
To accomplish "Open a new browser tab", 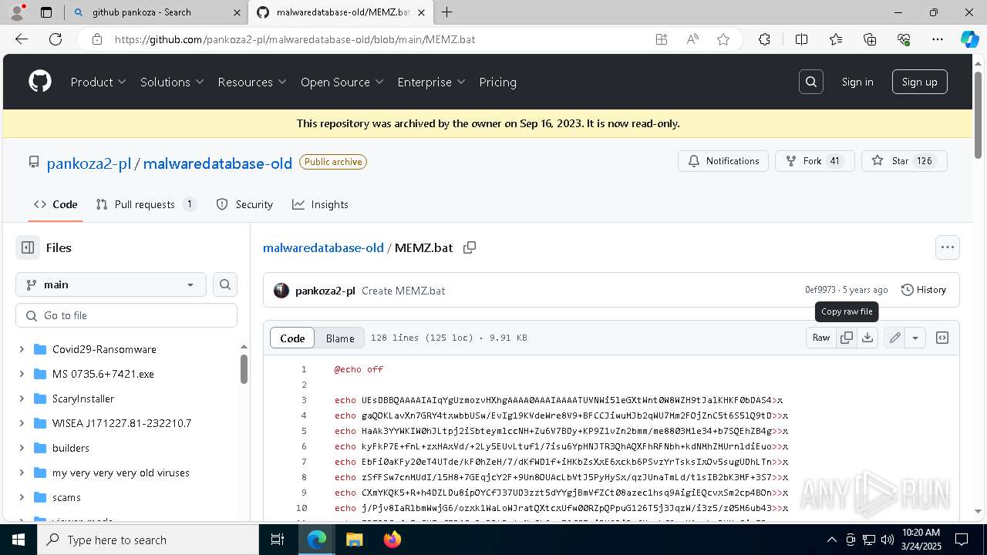I will tap(446, 12).
